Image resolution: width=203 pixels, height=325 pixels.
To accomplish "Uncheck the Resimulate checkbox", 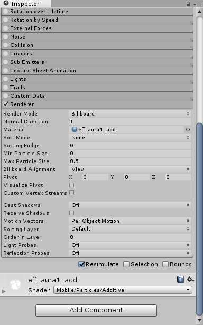I will pos(81,264).
